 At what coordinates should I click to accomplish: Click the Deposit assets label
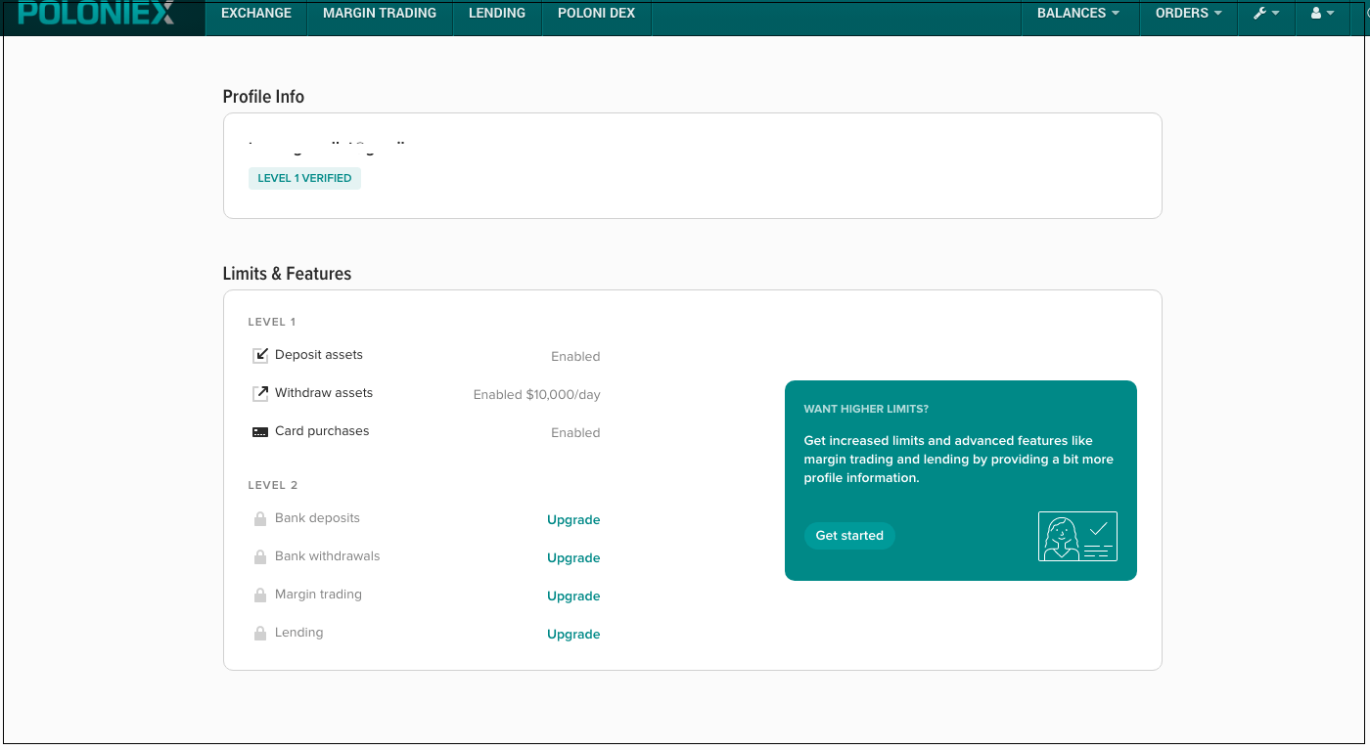(319, 355)
